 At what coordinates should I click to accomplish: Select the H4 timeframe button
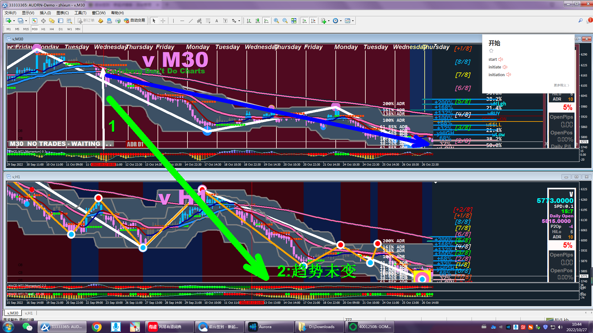52,29
